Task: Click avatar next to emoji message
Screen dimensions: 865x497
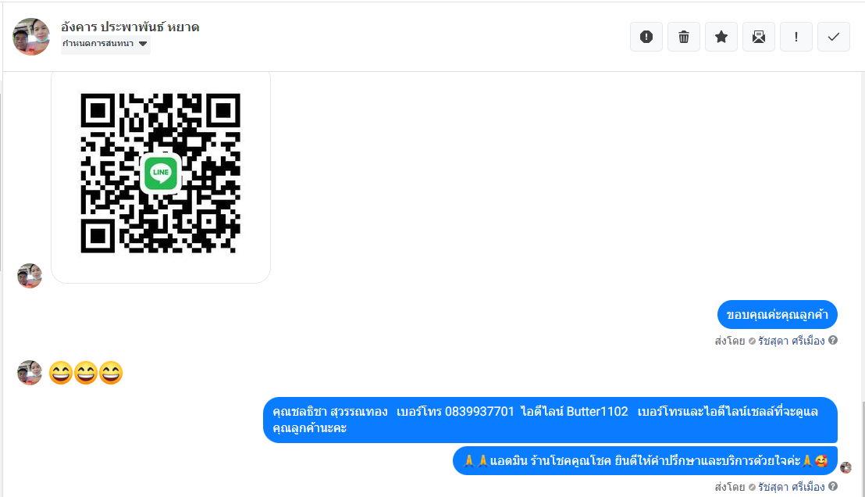Action: click(x=30, y=373)
